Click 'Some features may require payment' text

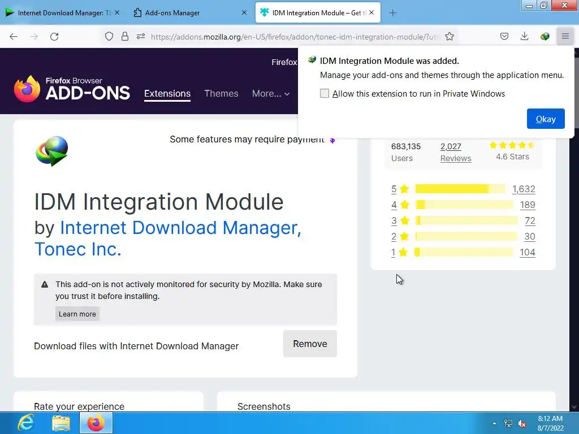(x=247, y=139)
